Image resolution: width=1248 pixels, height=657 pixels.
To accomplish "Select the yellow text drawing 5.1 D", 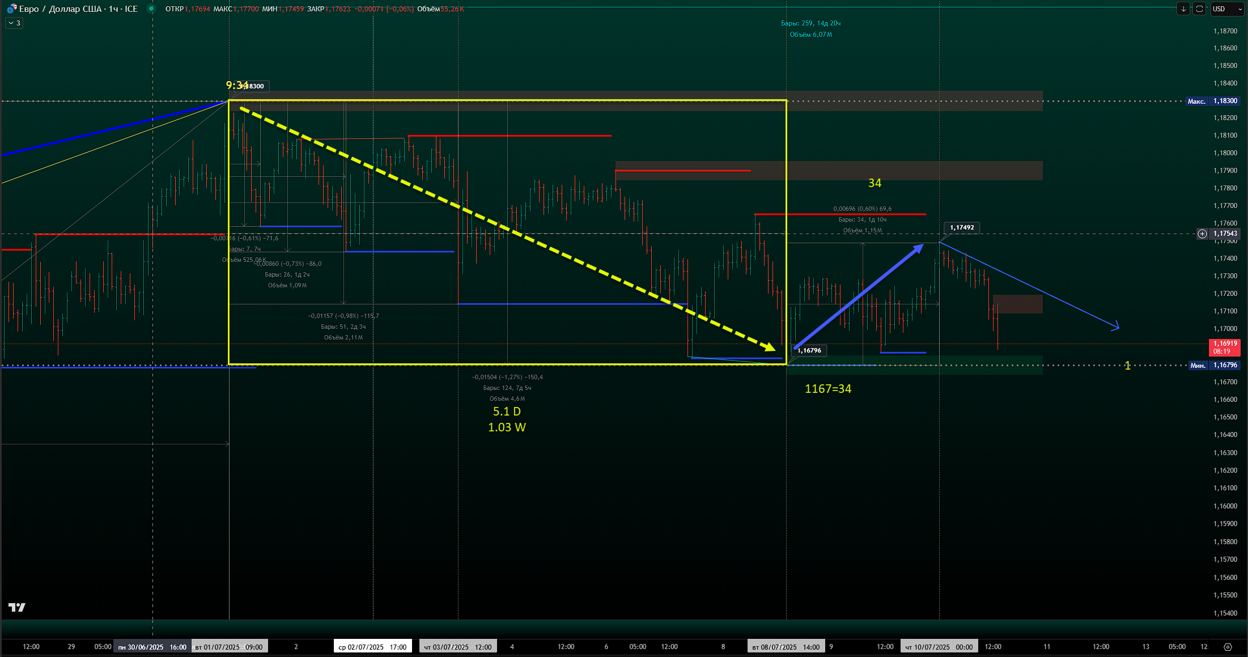I will point(507,412).
